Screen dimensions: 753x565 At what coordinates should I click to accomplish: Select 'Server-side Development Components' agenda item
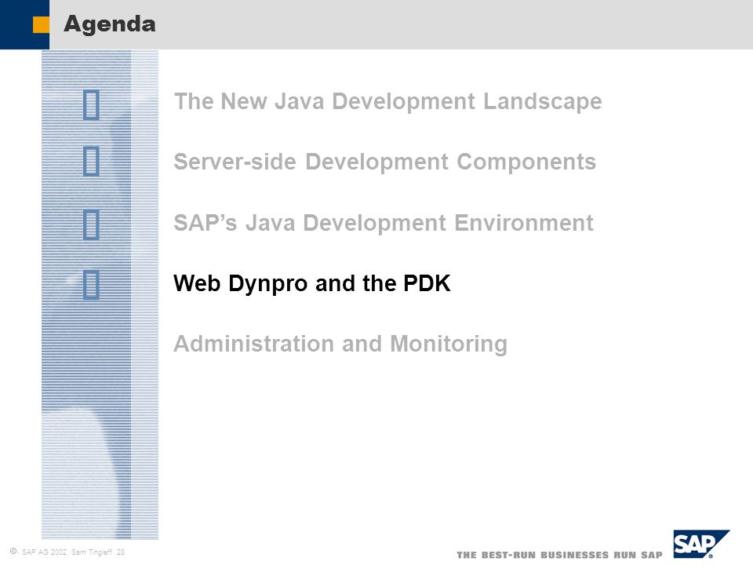point(384,162)
